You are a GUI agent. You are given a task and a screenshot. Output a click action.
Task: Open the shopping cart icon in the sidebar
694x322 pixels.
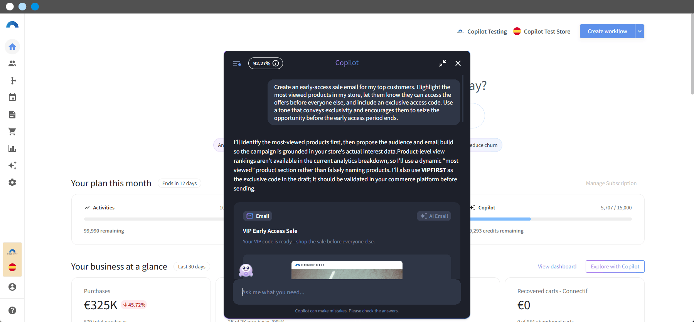(x=12, y=131)
